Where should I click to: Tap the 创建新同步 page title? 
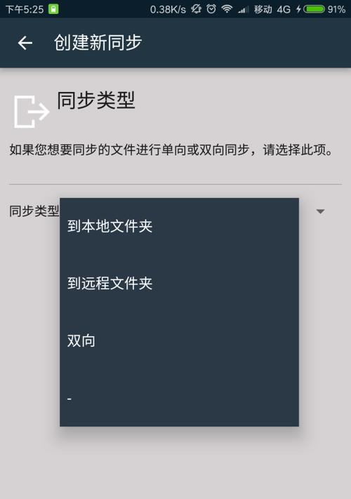coord(98,43)
